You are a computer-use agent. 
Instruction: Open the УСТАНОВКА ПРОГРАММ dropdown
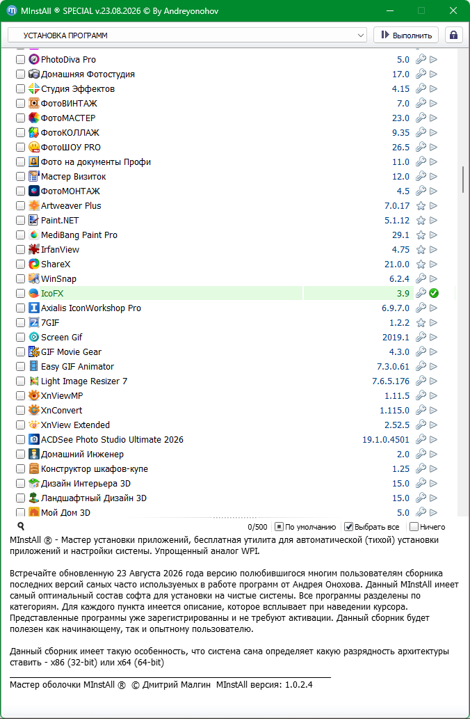187,35
